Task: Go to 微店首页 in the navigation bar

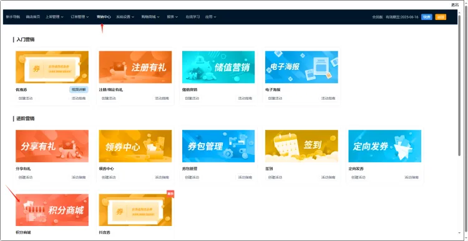Action: tap(33, 17)
